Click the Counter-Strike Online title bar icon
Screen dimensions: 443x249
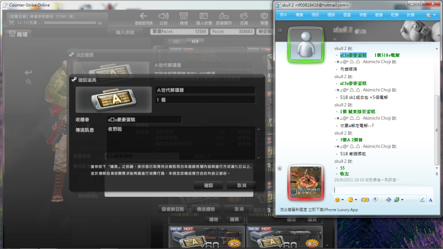click(5, 5)
